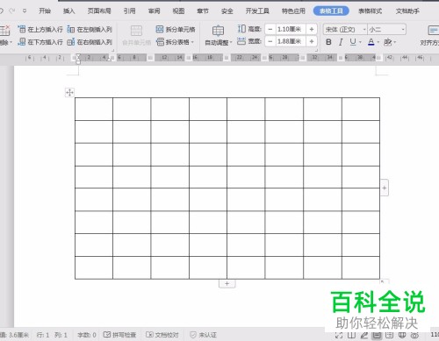This screenshot has height=341, width=439.
Task: Click the font color A swatch
Action: 371,42
